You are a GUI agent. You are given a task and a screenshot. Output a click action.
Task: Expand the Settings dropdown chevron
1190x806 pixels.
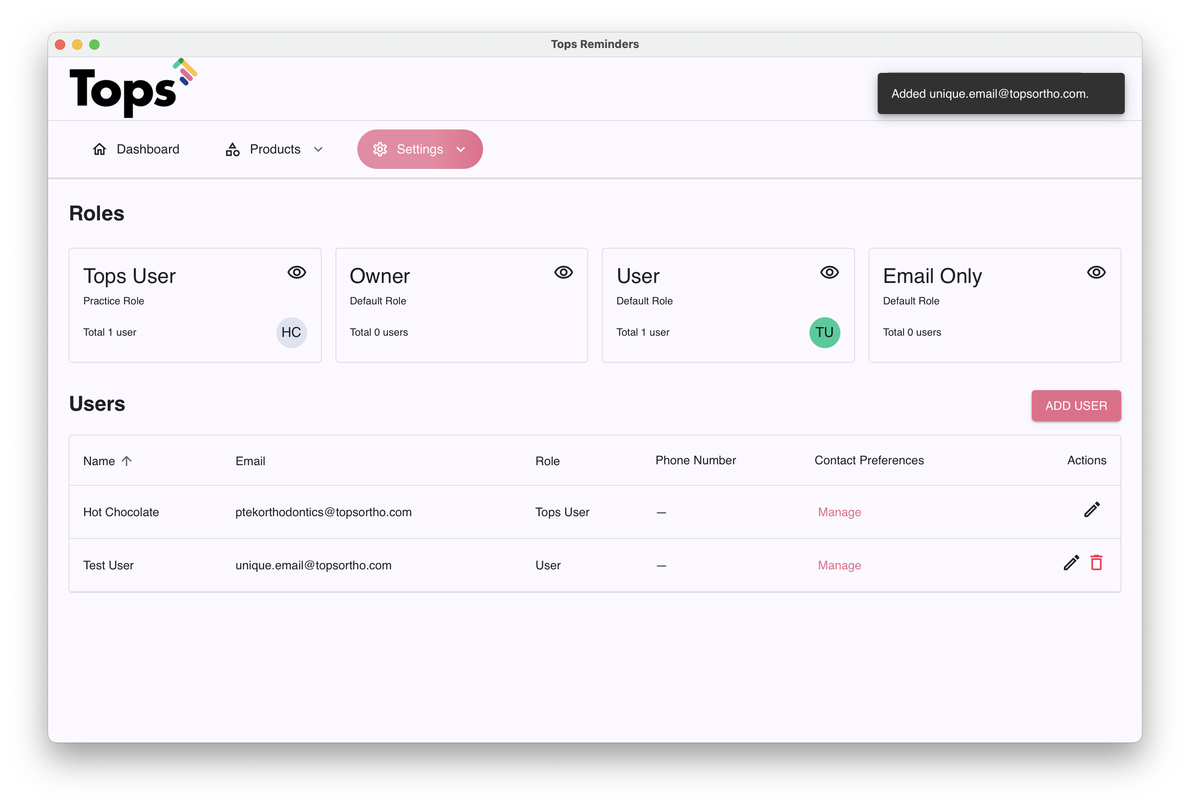click(x=461, y=150)
